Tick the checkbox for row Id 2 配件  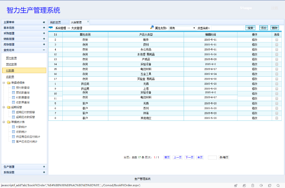277,40
